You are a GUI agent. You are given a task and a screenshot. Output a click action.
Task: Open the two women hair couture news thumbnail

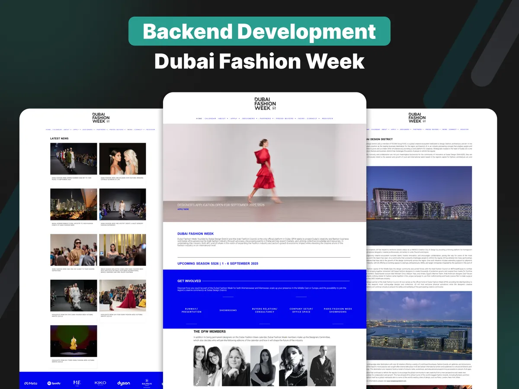(122, 159)
